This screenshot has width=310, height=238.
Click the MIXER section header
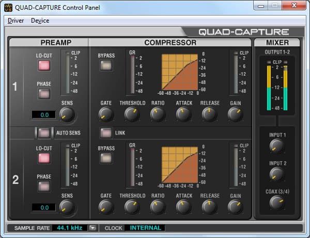tap(277, 42)
